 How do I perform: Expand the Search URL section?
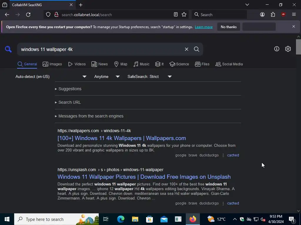[68, 102]
